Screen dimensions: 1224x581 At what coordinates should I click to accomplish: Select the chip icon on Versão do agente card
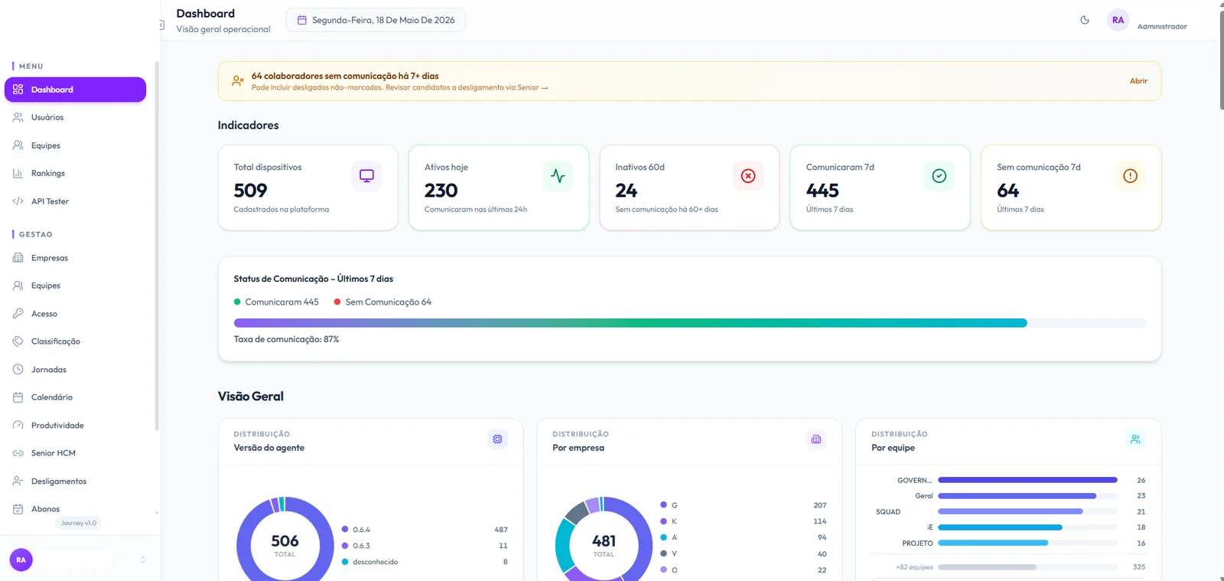[x=497, y=439]
